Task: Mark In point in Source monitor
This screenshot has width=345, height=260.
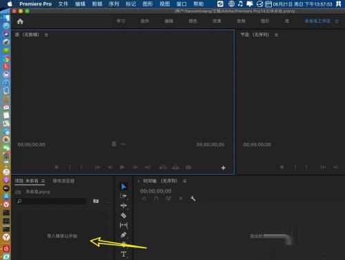Action: [x=70, y=167]
